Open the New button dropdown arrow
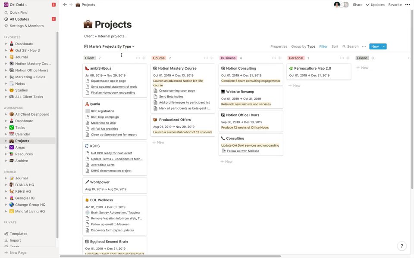 384,46
